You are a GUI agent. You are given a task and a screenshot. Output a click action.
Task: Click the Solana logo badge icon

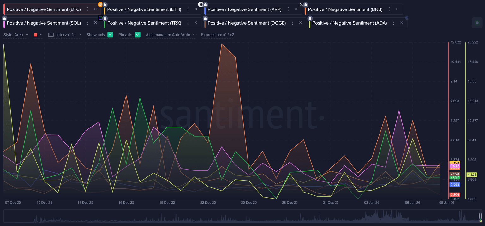coord(100,18)
